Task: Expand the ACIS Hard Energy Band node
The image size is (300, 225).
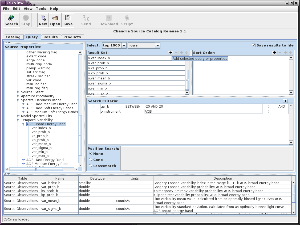Action: (24, 160)
